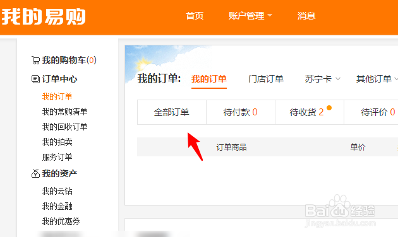Click the 我的订单: heading text
This screenshot has width=398, height=237.
159,79
